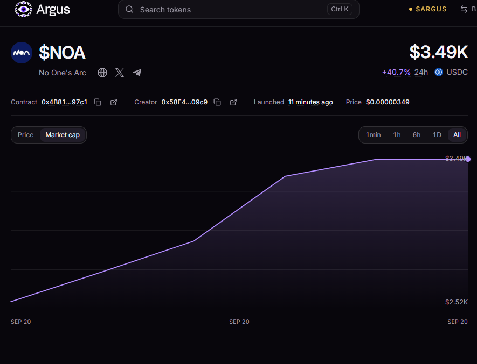Click the search magnifier icon

(129, 10)
